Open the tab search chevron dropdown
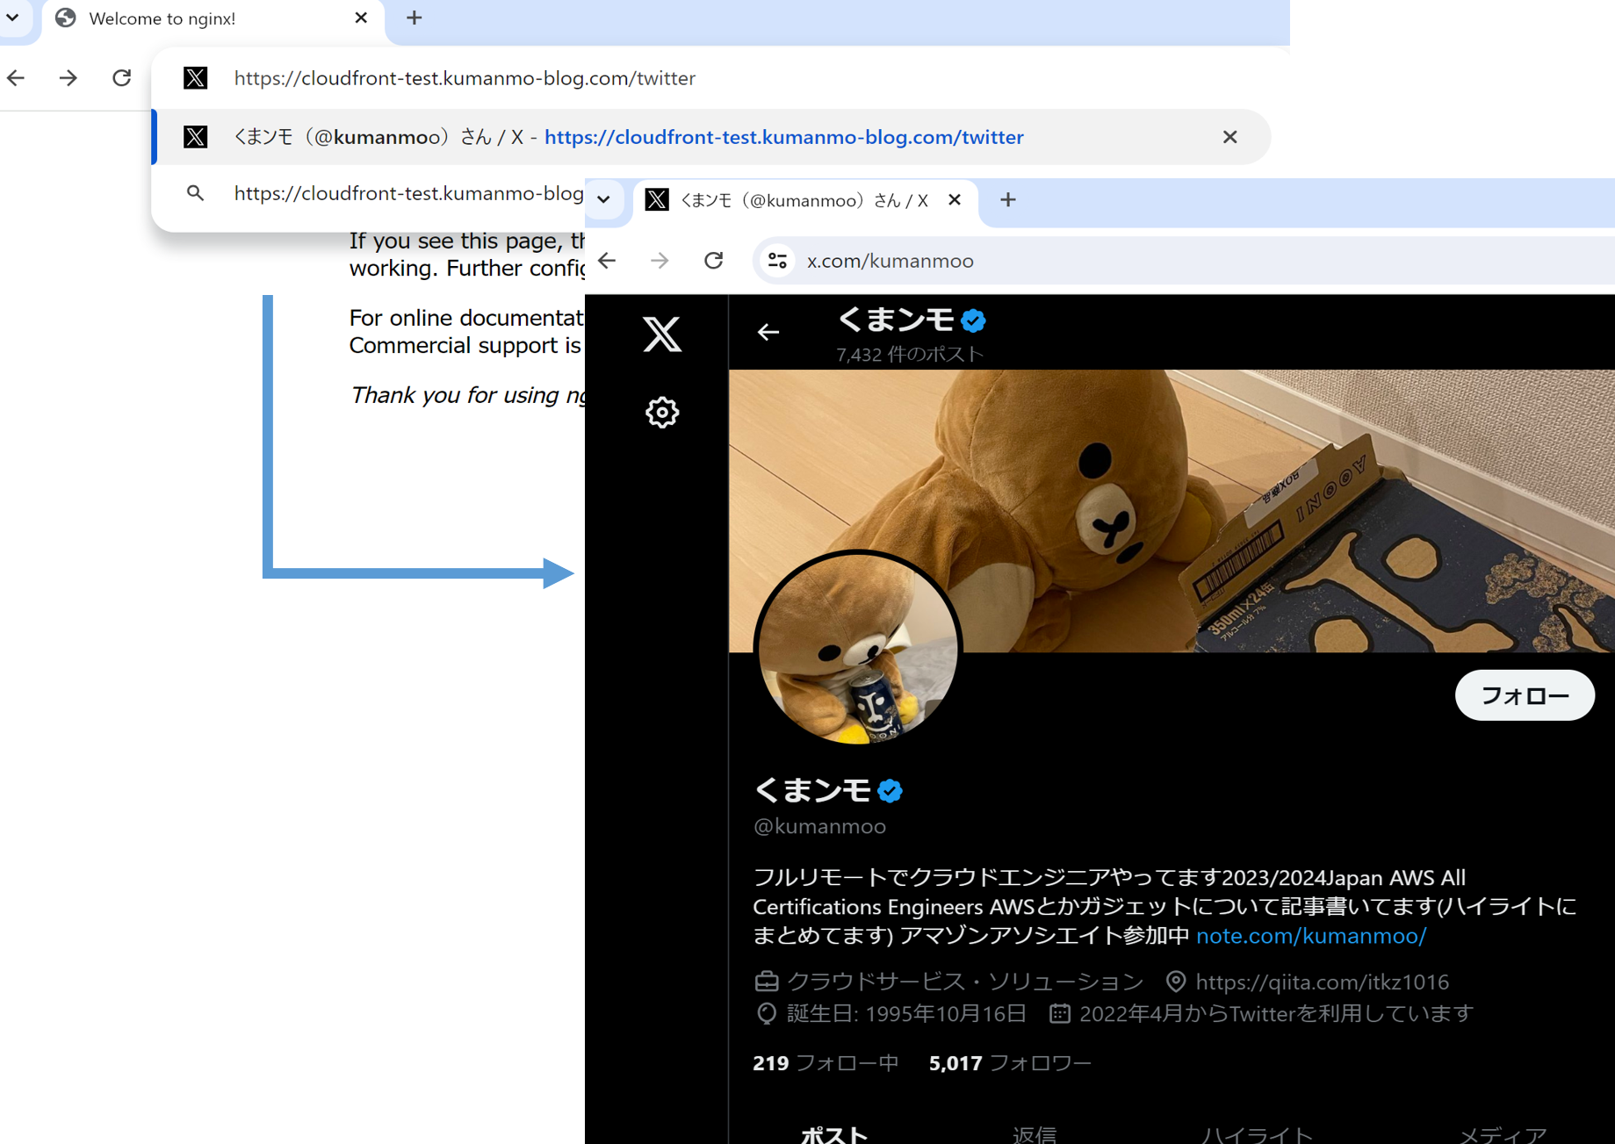This screenshot has height=1144, width=1615. tap(604, 199)
